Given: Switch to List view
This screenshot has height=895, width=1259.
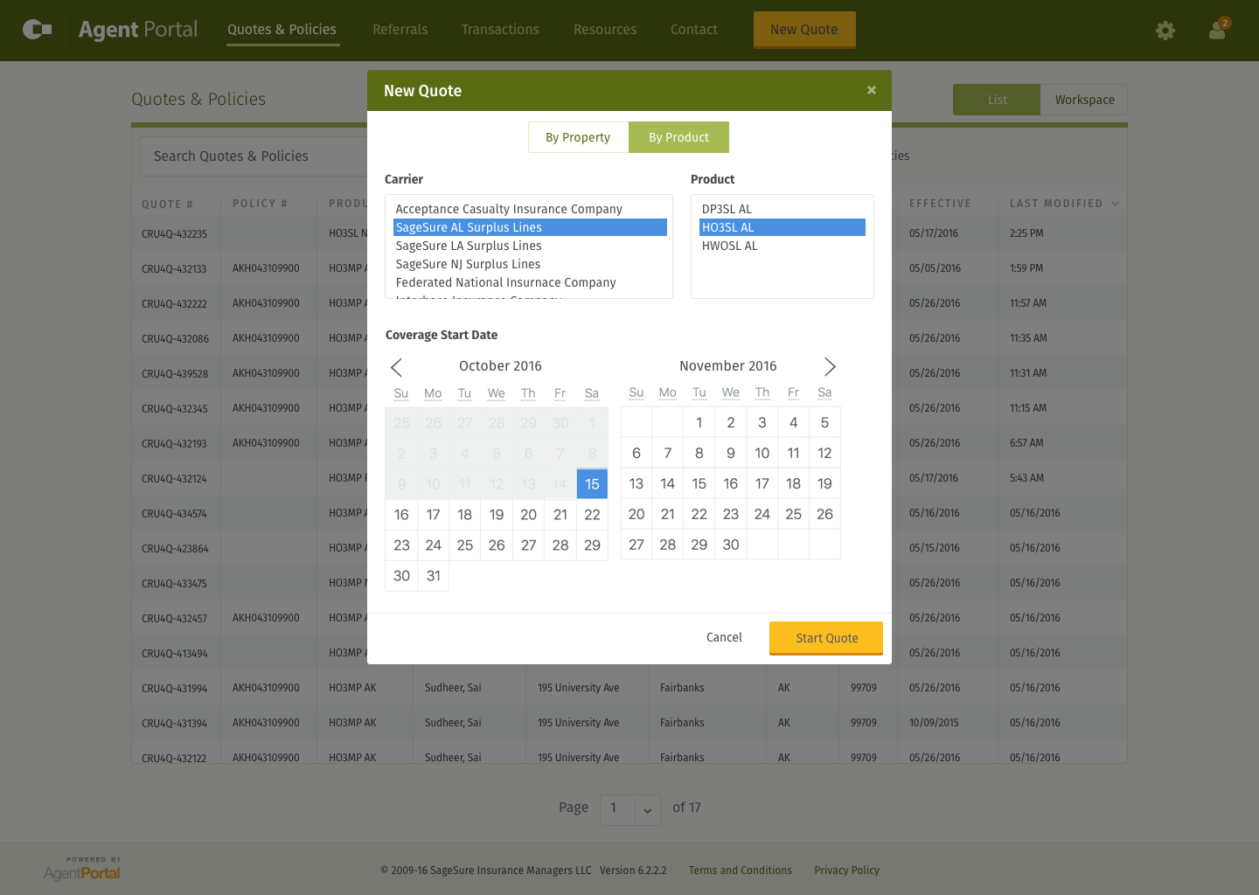Looking at the screenshot, I should 997,100.
